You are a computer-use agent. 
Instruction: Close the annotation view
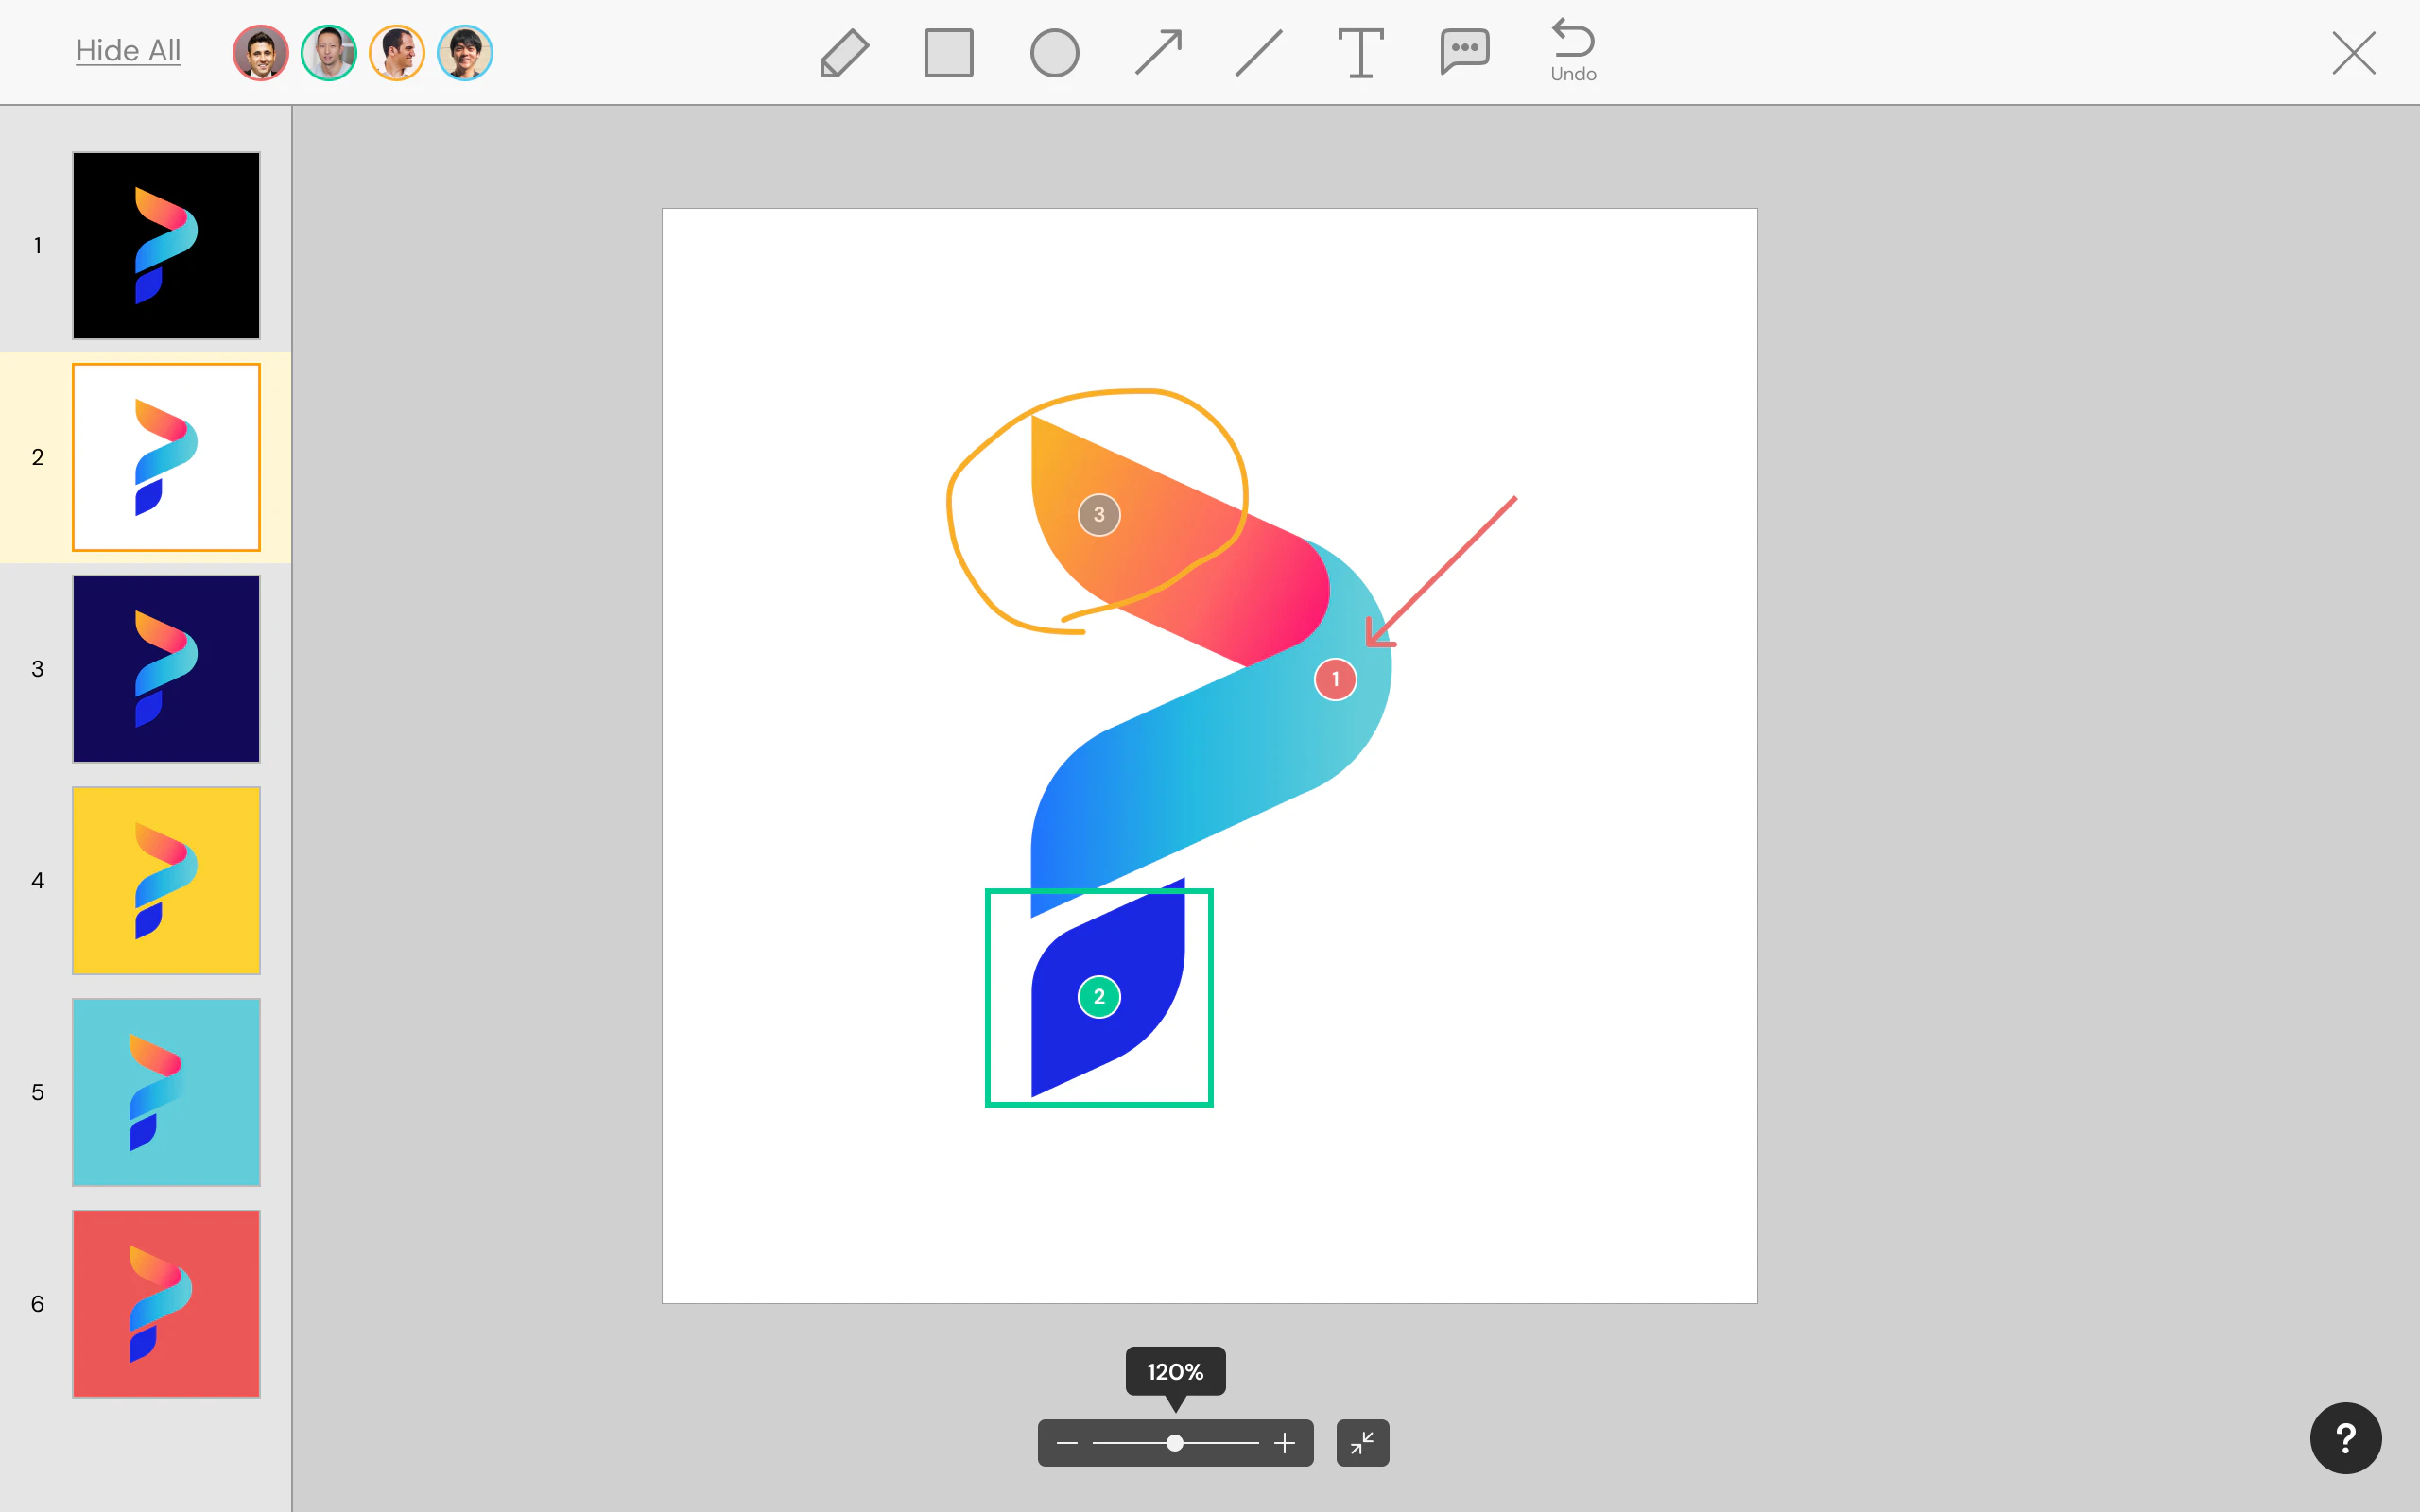click(2352, 52)
